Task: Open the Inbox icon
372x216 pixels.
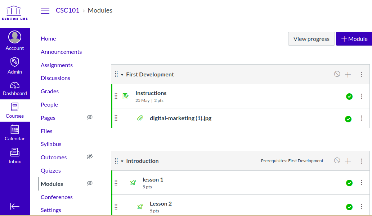Action: 15,156
